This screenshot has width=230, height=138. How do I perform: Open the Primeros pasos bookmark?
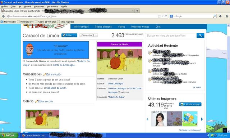tap(26, 22)
